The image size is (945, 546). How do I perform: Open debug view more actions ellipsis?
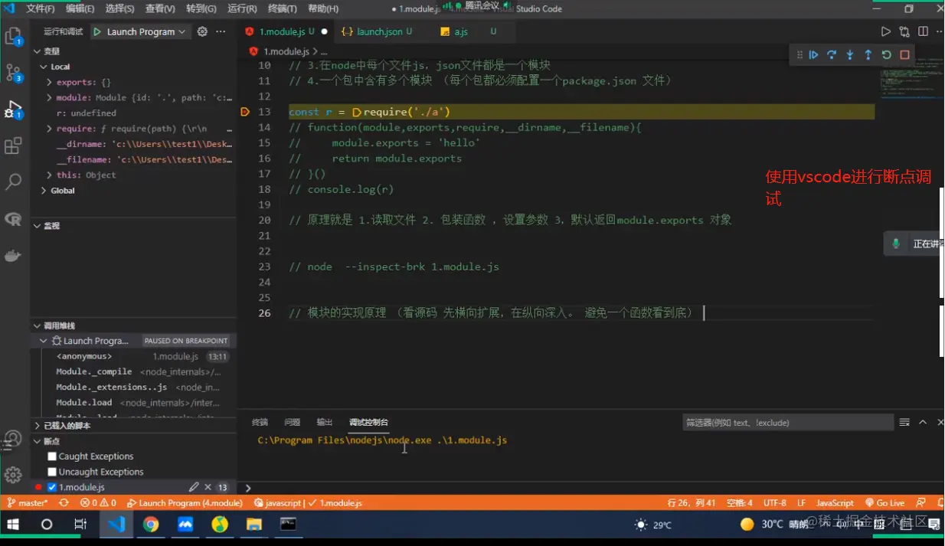221,31
